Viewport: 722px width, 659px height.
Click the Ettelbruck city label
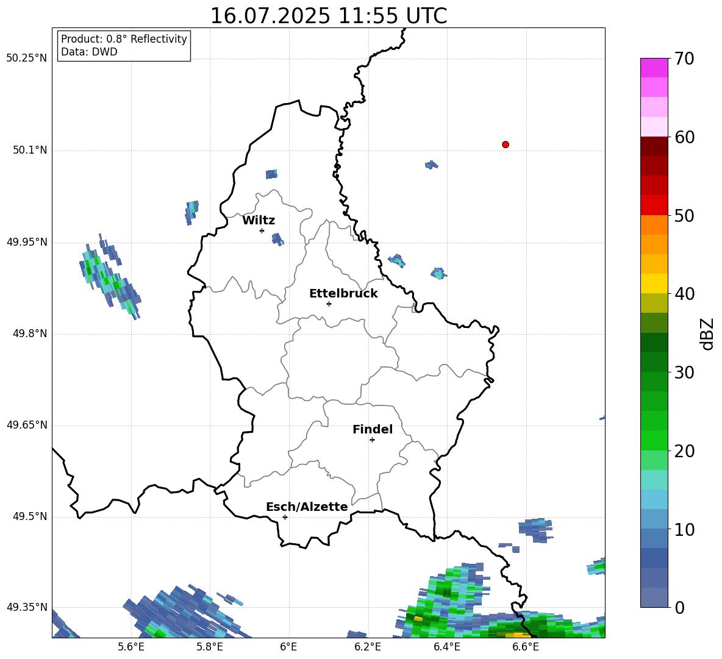[343, 294]
